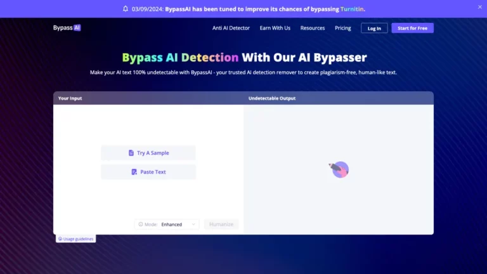Image resolution: width=487 pixels, height=274 pixels.
Task: Click the icon beside Usage guidelines
Action: coord(60,239)
